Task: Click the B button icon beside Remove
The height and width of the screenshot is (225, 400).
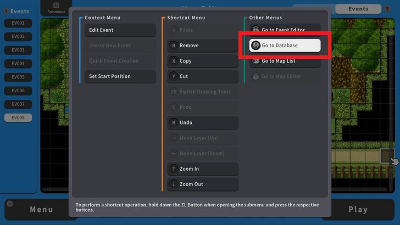Action: [x=174, y=46]
